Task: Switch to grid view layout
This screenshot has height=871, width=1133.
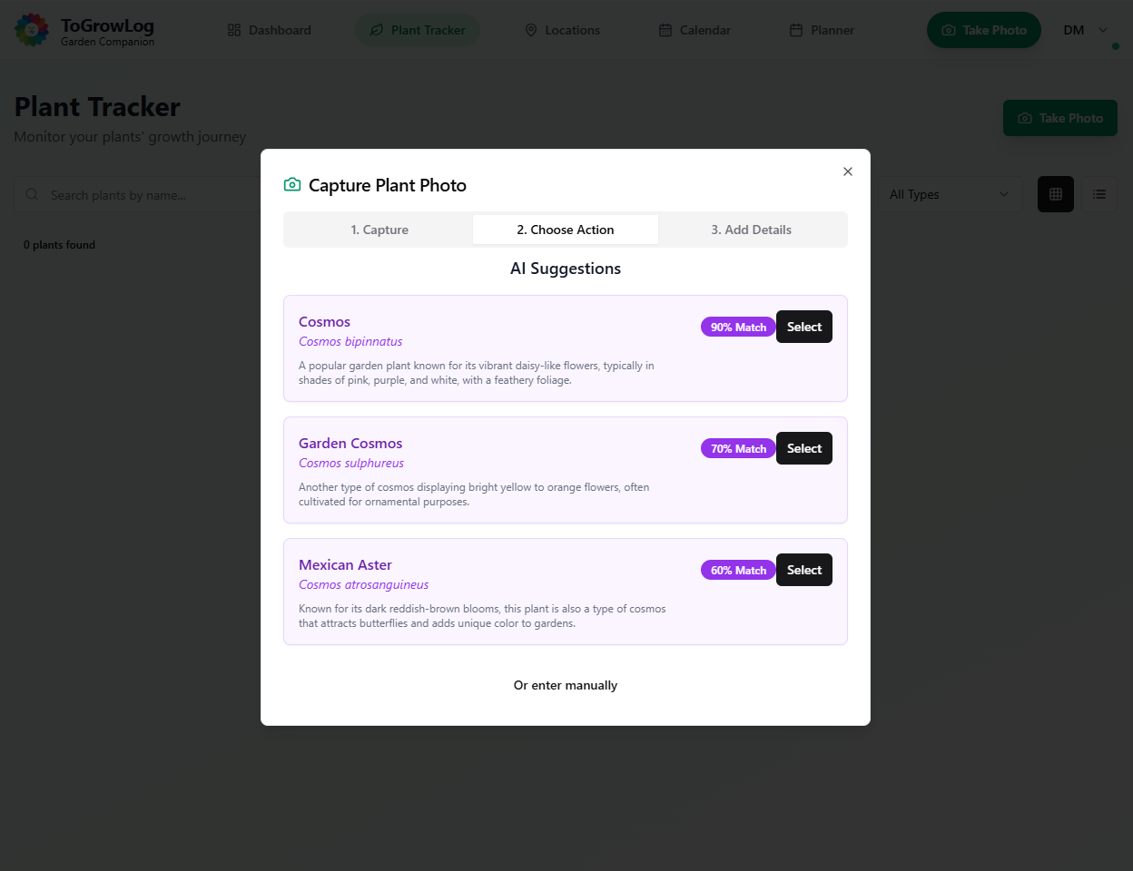Action: pos(1055,194)
